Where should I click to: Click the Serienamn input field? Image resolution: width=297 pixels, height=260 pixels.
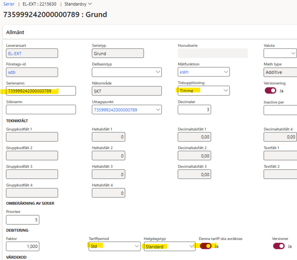click(x=41, y=91)
